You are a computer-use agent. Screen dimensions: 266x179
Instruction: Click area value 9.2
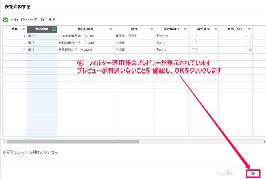click(x=236, y=43)
